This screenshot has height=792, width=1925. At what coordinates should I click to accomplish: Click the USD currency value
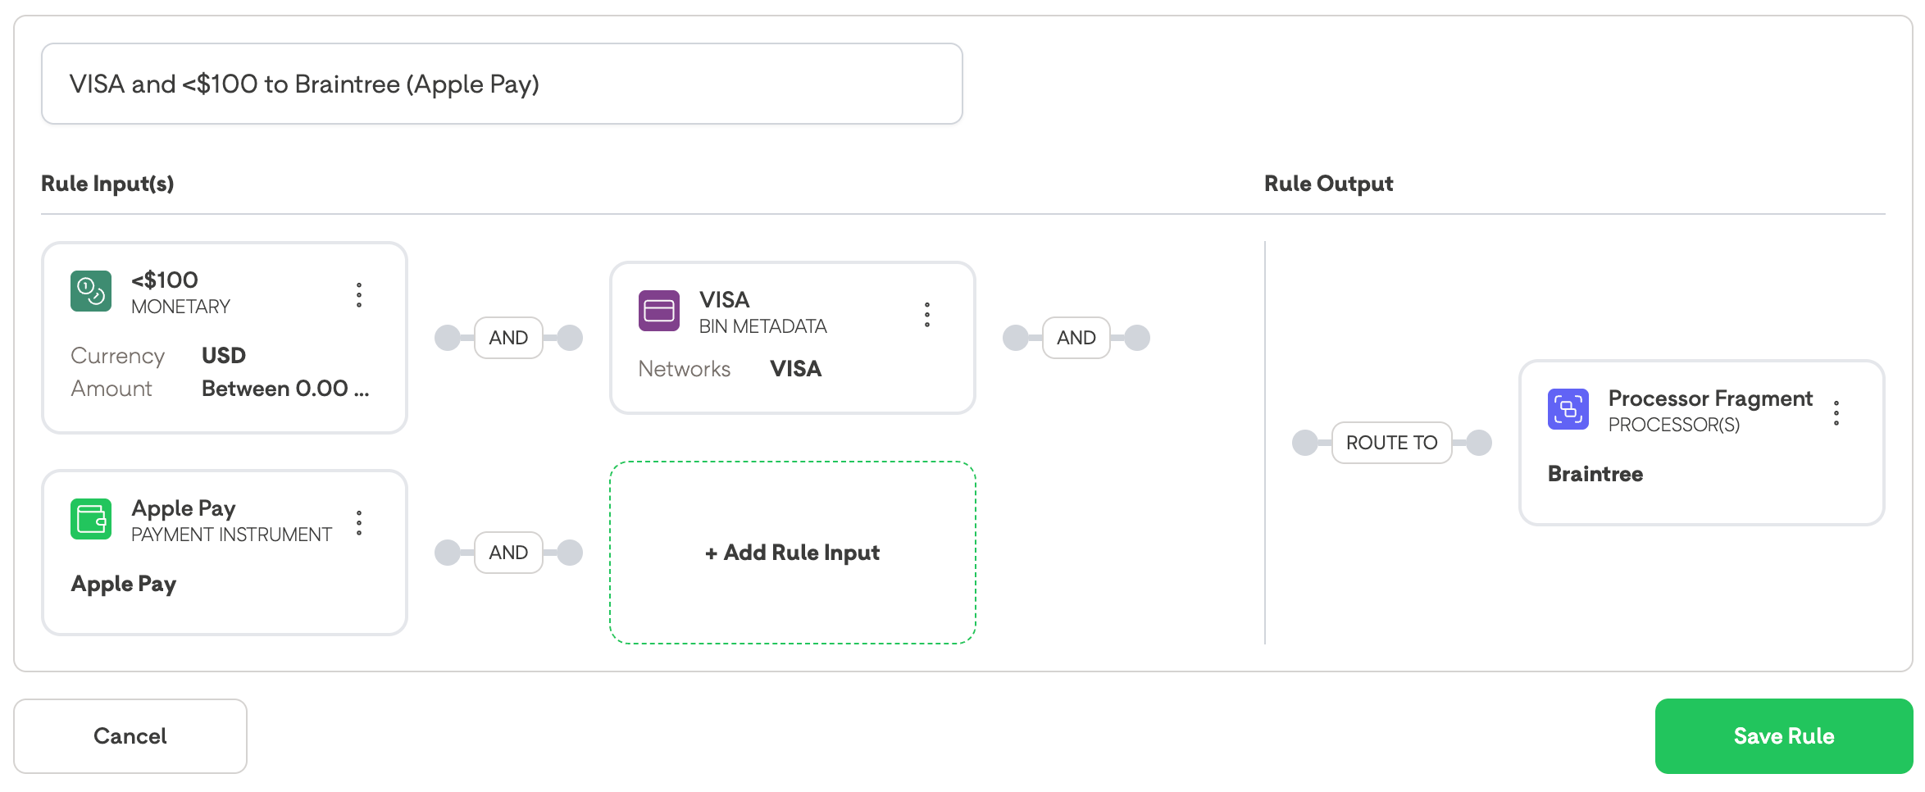(x=224, y=356)
